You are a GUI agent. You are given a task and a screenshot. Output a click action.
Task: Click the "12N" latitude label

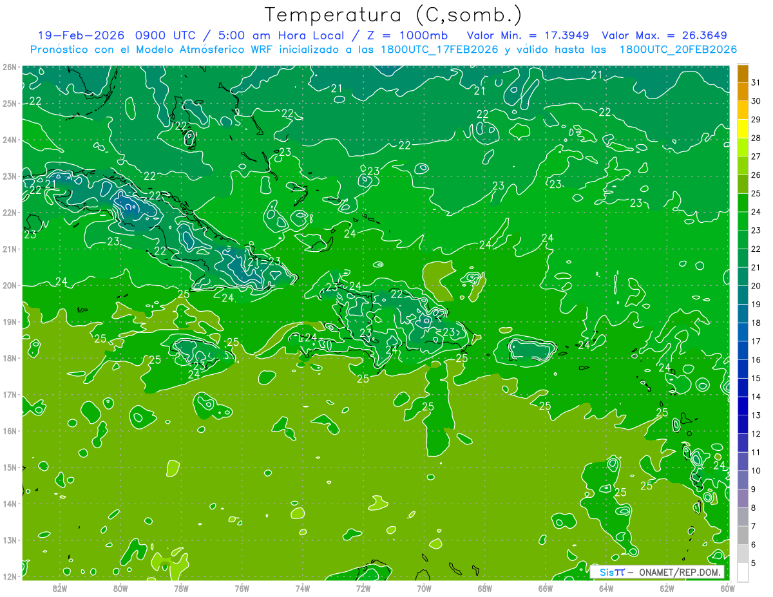click(x=8, y=576)
